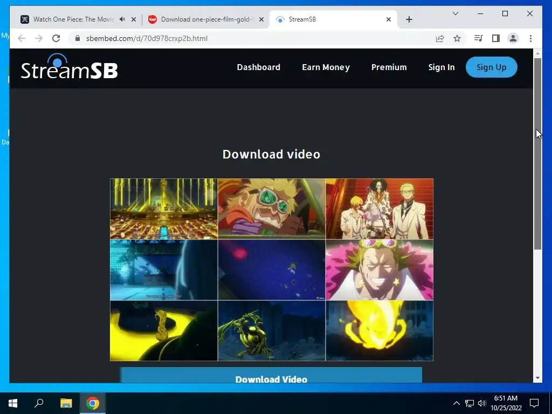Open the volume tray icon
This screenshot has height=414, width=552.
(481, 403)
